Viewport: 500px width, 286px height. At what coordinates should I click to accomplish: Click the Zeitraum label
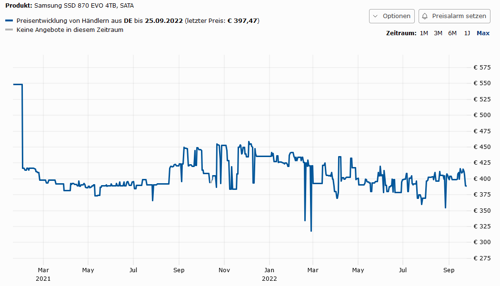(401, 33)
